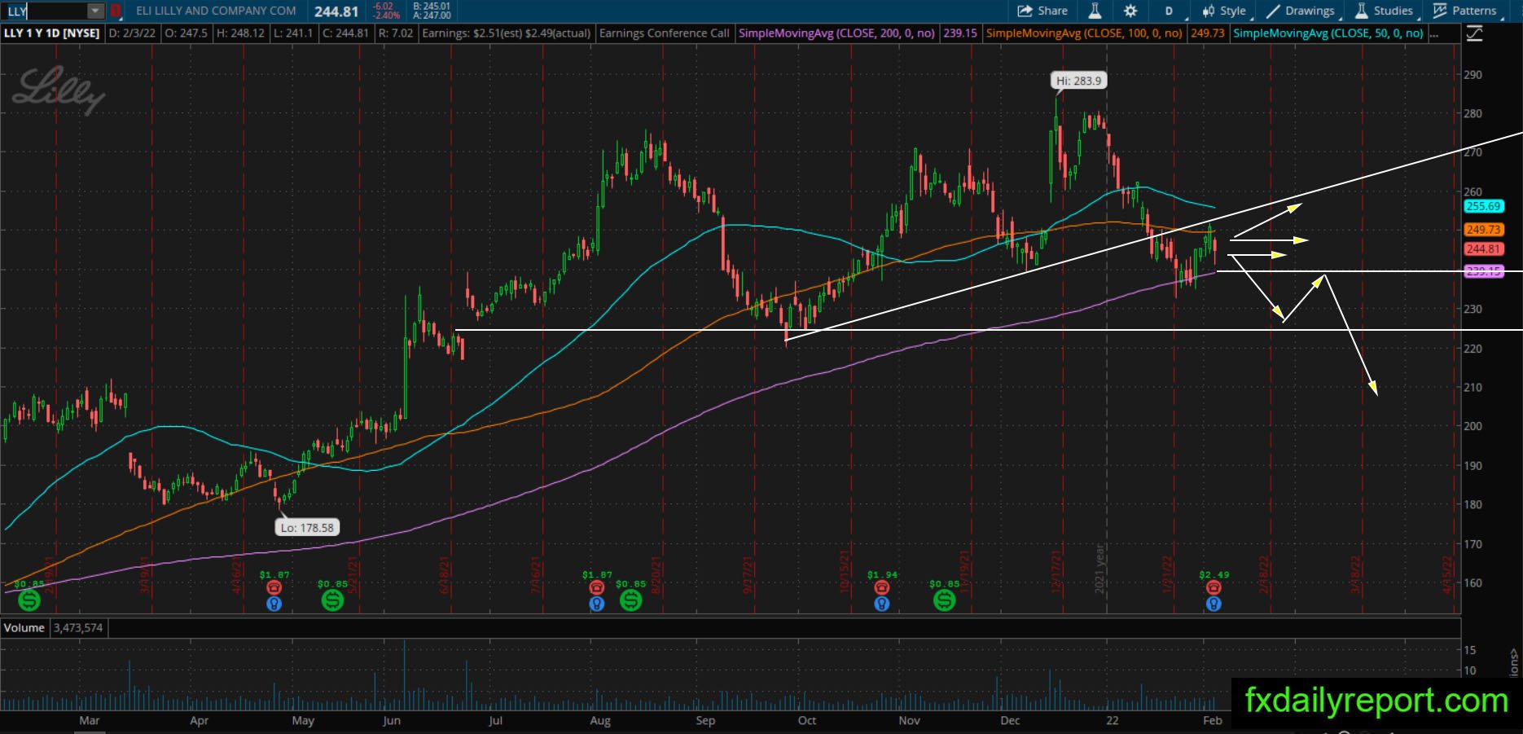
Task: Click green dividend icon near Feb 2021
Action: [x=29, y=601]
